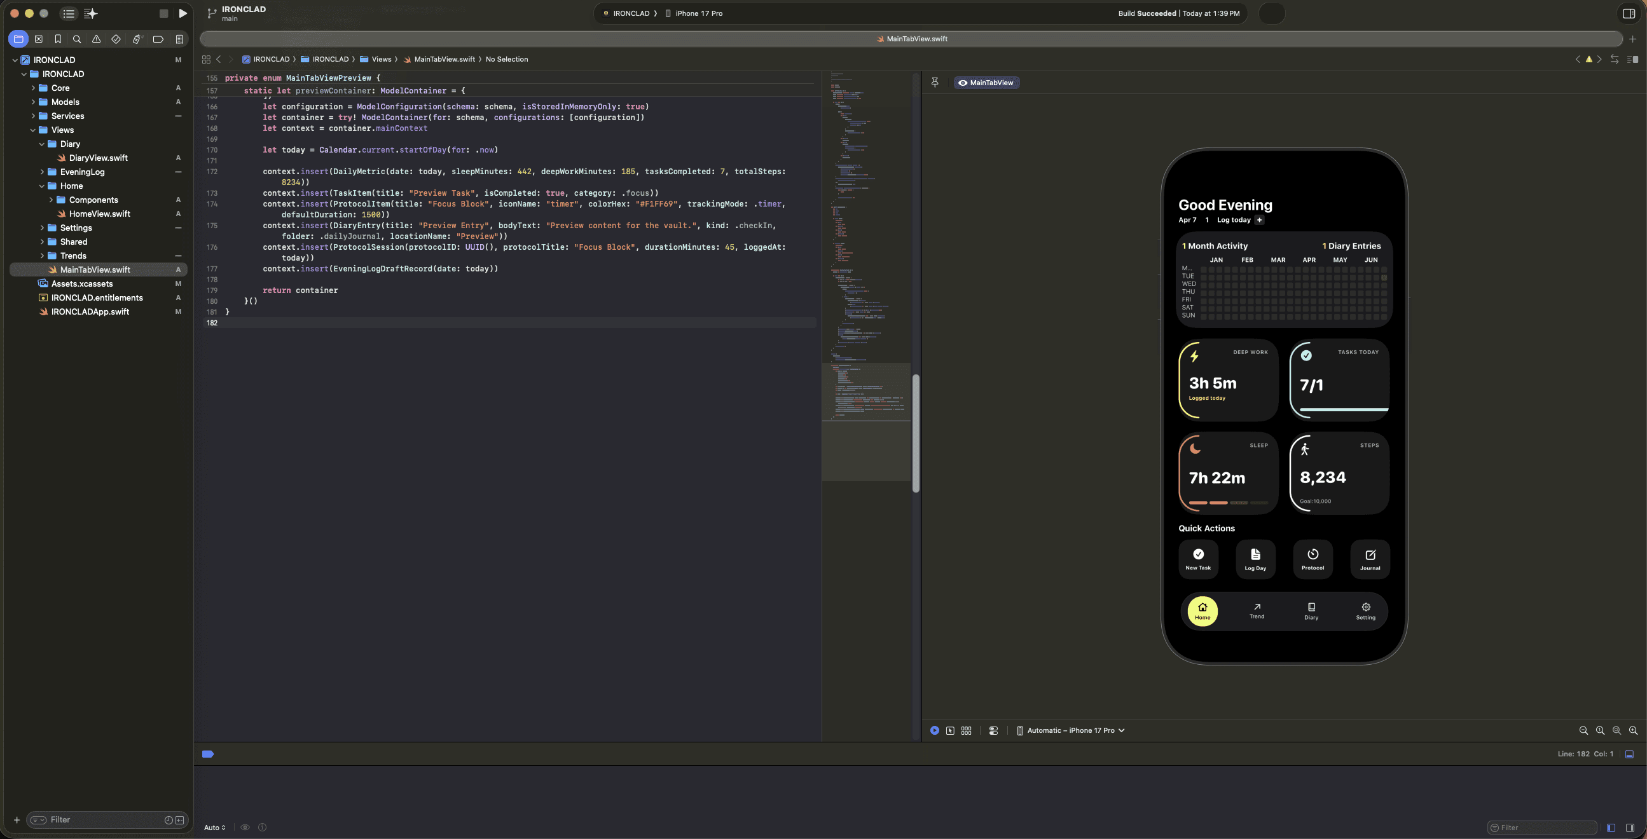Run the IRONCLAD scheme with play button
The height and width of the screenshot is (839, 1647).
pos(183,13)
